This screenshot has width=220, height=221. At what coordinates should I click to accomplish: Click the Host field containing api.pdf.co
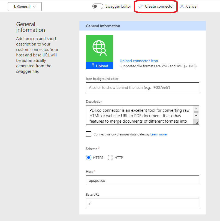(142, 180)
